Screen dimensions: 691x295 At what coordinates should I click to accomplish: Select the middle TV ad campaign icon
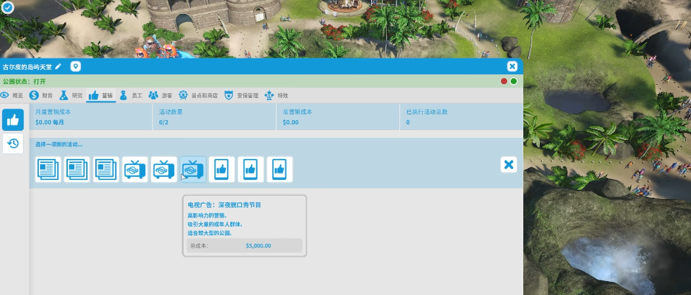pos(164,170)
